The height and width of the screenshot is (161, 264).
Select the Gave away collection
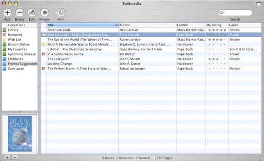pyautogui.click(x=20, y=69)
